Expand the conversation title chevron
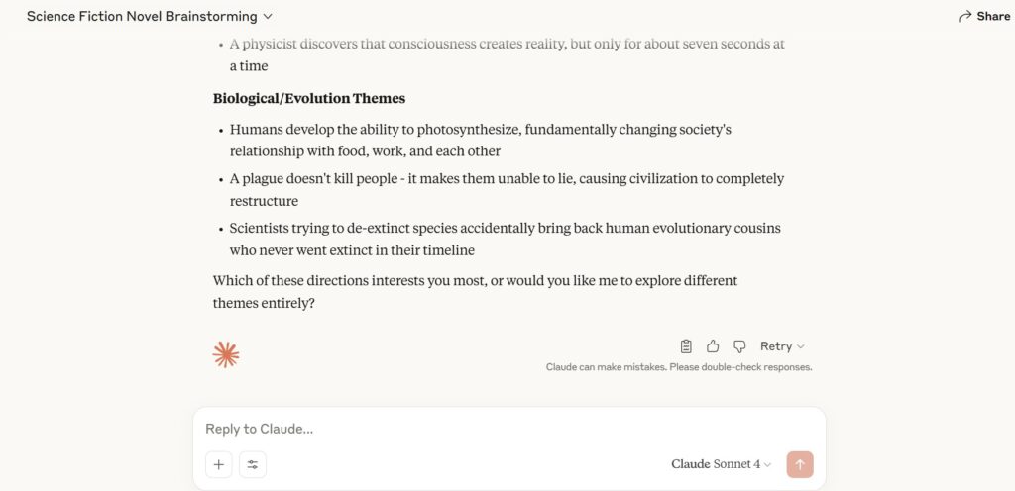The width and height of the screenshot is (1015, 491). point(268,17)
